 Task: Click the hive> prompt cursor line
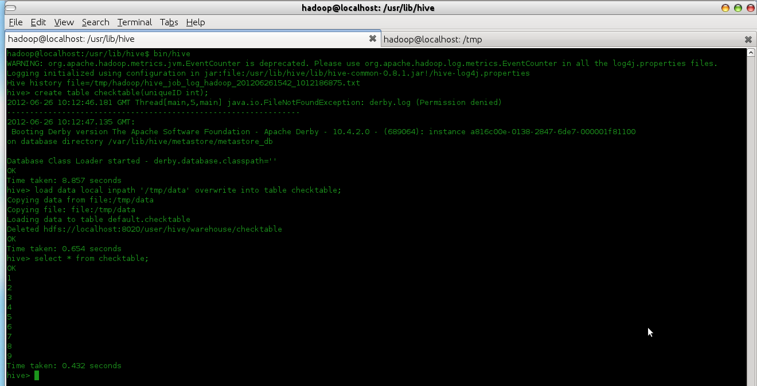pyautogui.click(x=23, y=376)
